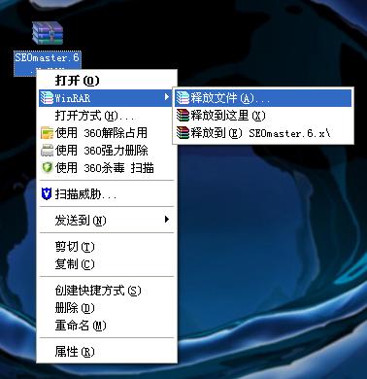Screen dimensions: 367x379
Task: Choose 重命名(M) from the menu
Action: pos(107,326)
